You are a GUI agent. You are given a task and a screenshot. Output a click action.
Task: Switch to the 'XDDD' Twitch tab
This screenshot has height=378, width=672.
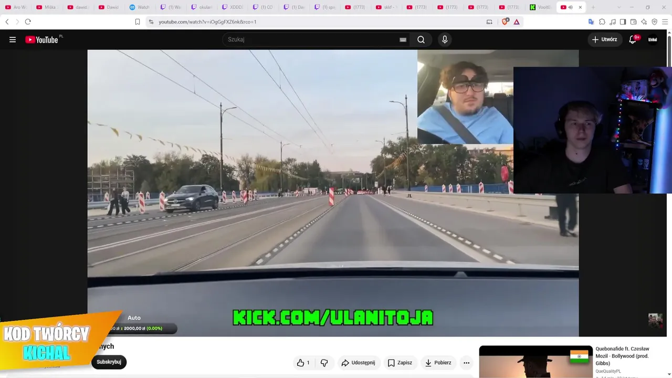pos(233,7)
